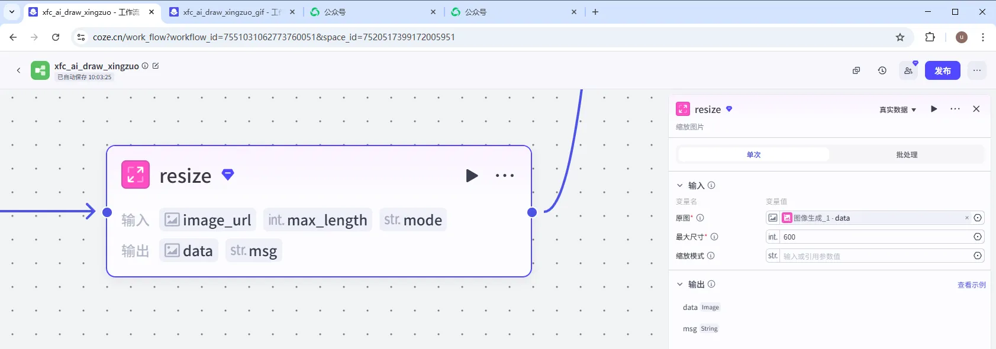Click the address bar URL

tap(274, 37)
